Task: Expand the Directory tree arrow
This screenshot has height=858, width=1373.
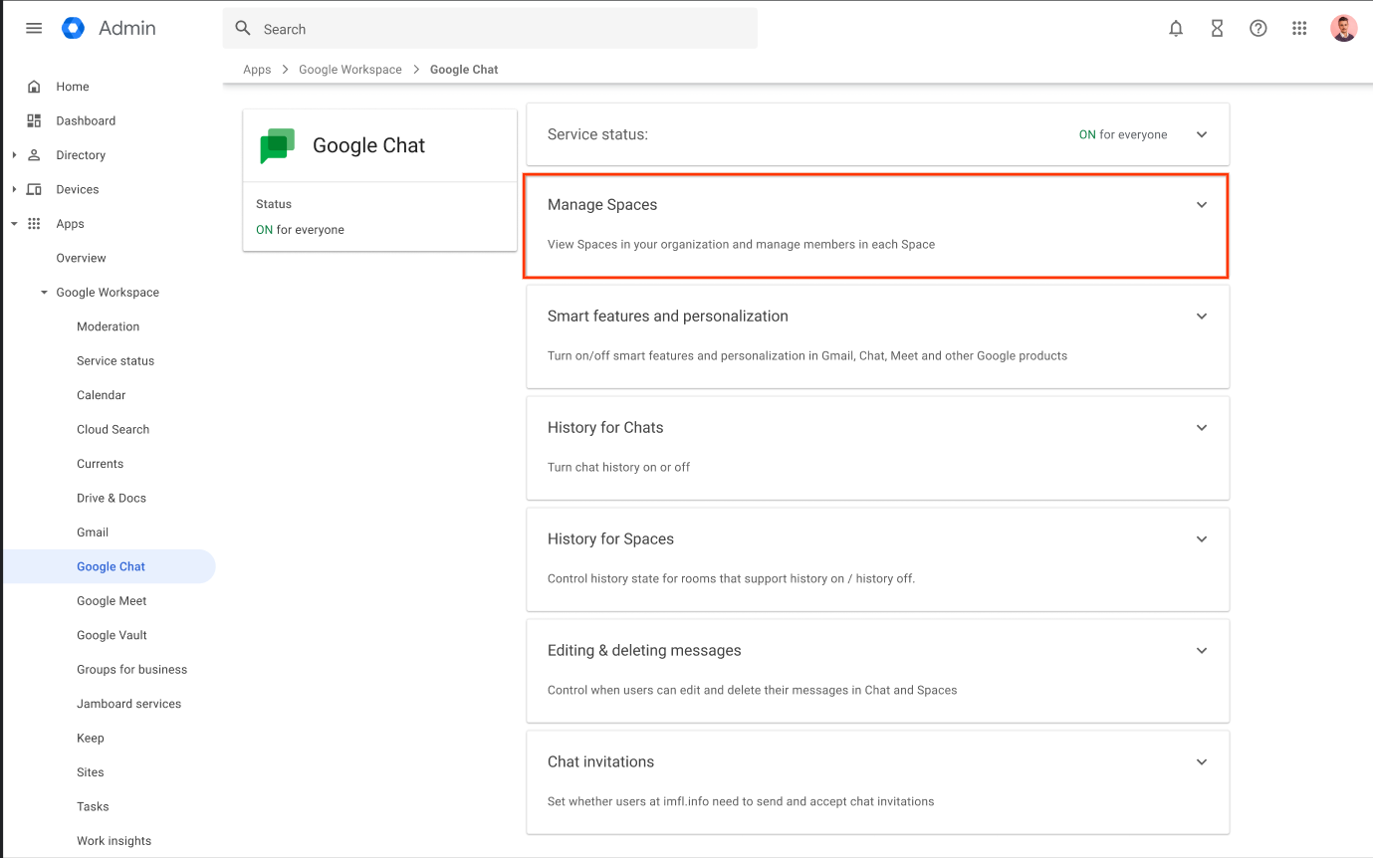Action: pos(14,155)
